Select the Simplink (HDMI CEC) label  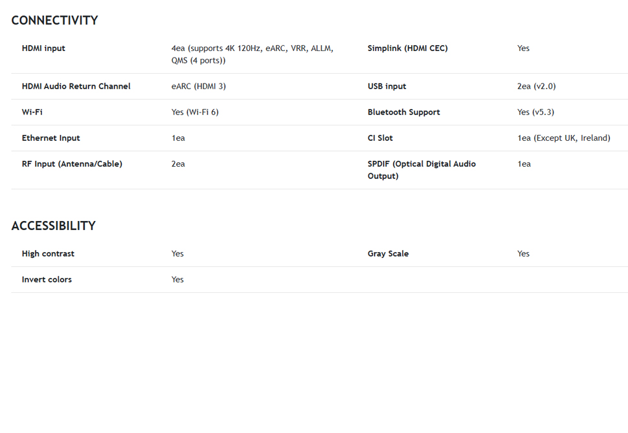[x=408, y=48]
